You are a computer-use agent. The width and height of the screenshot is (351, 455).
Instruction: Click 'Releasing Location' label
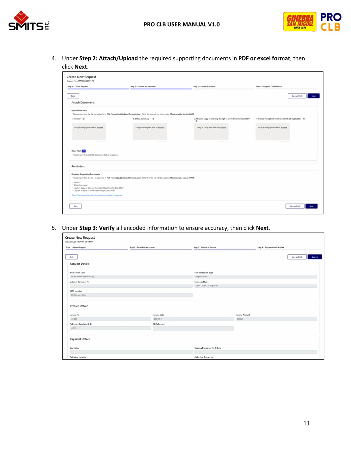pos(78,357)
